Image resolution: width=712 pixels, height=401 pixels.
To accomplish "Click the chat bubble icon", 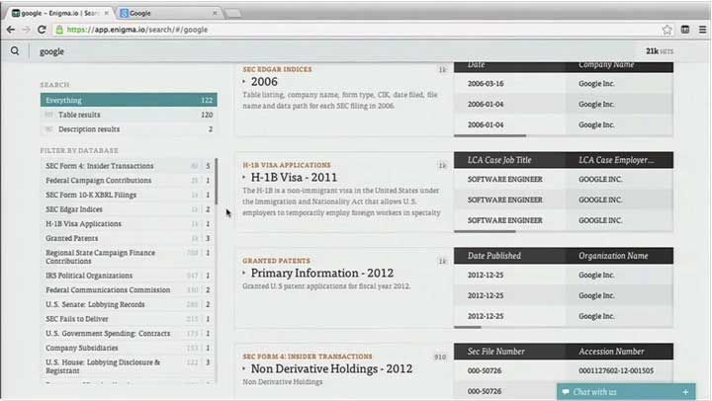I will [x=566, y=392].
